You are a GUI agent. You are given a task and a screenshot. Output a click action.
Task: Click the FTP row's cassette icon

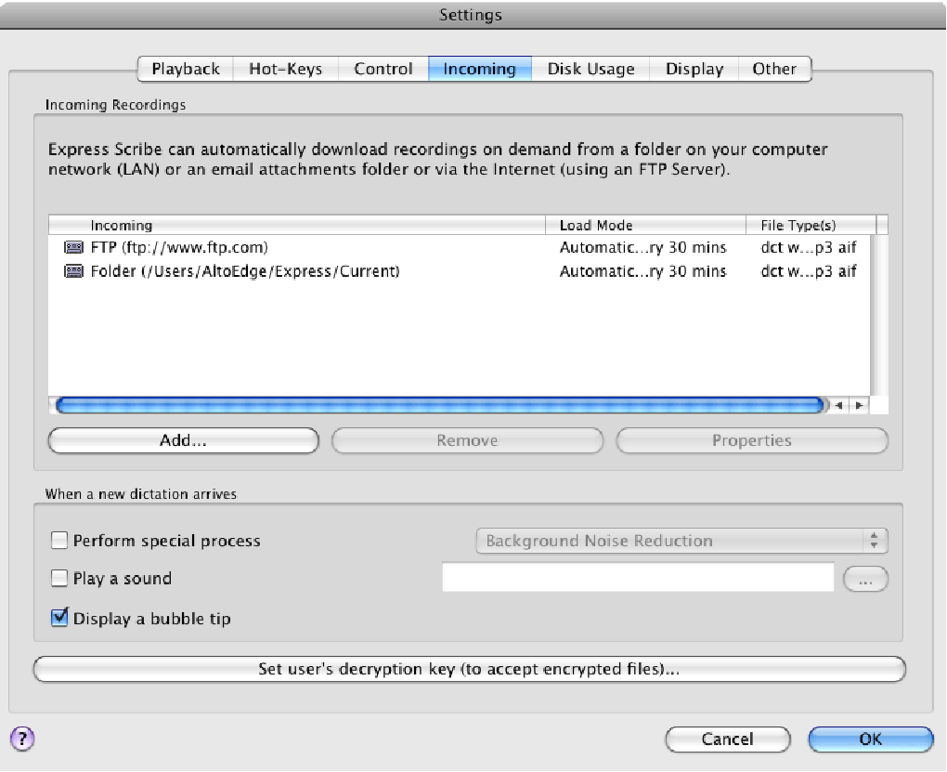pos(73,247)
